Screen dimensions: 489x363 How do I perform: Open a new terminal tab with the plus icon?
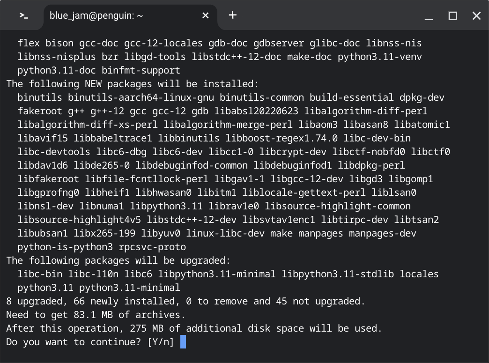point(232,15)
